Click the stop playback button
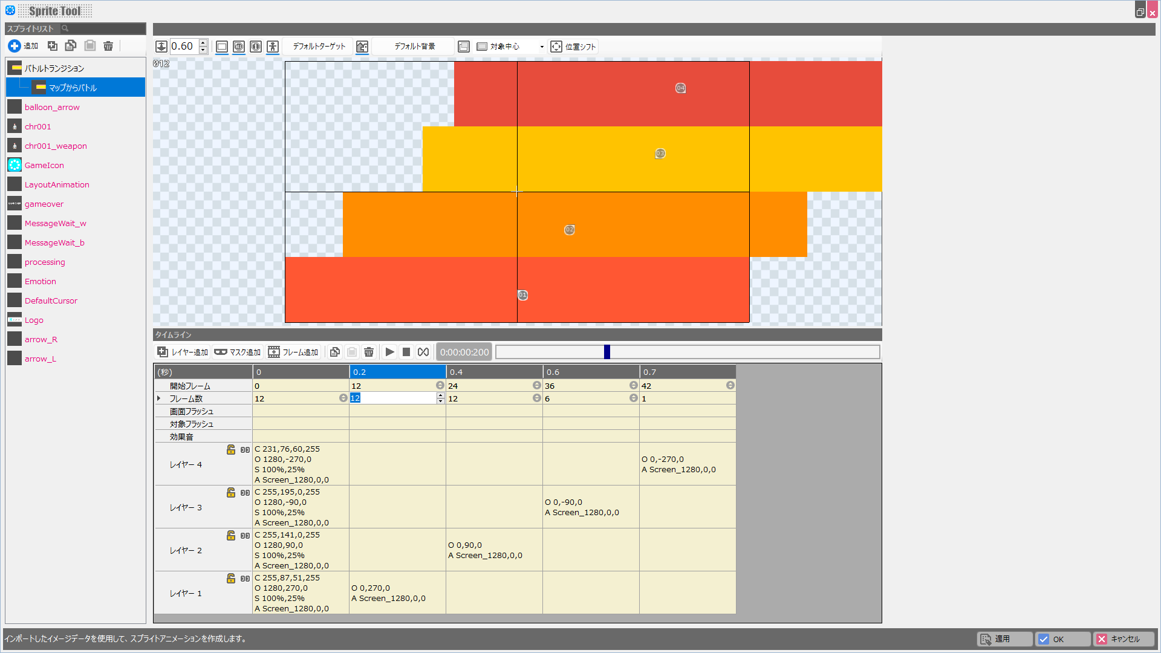1161x653 pixels. click(406, 352)
